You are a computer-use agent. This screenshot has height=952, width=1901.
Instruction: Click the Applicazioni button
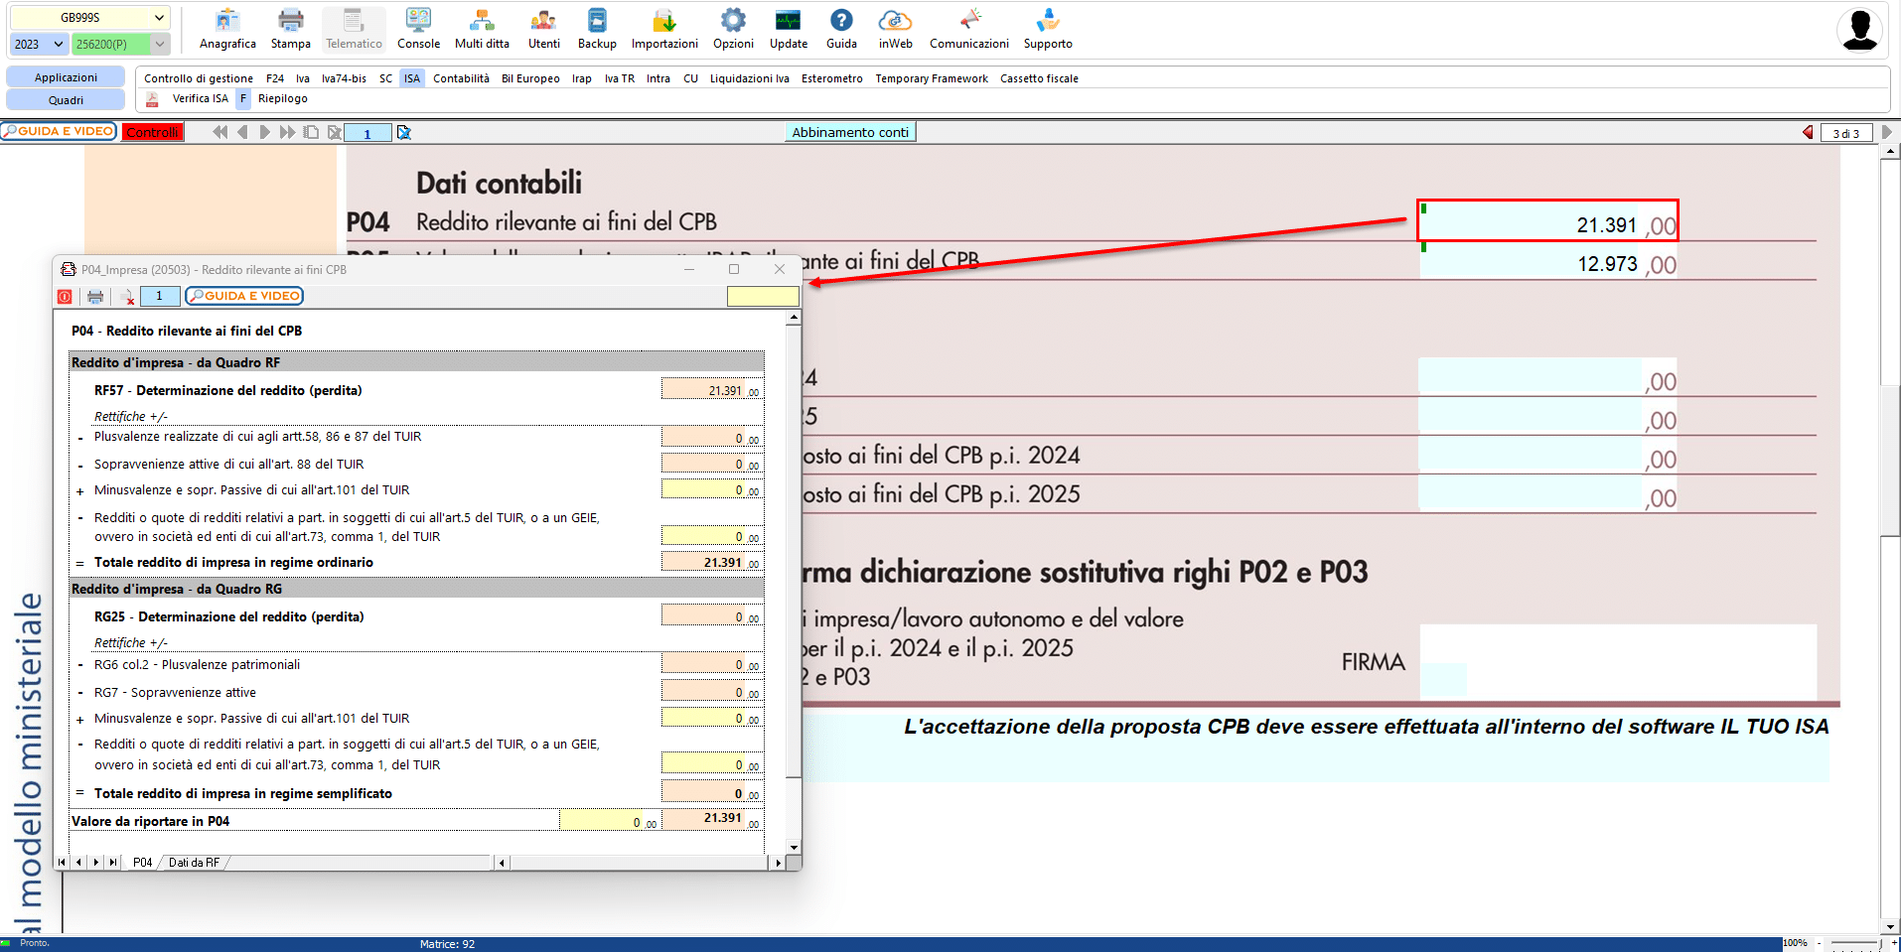tap(66, 77)
